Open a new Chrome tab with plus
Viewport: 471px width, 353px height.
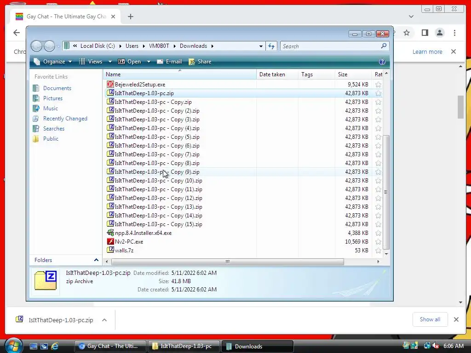(x=130, y=17)
